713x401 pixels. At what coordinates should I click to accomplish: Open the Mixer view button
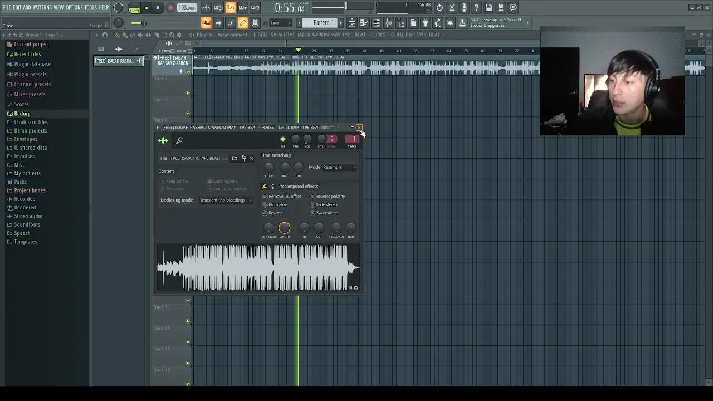click(389, 23)
